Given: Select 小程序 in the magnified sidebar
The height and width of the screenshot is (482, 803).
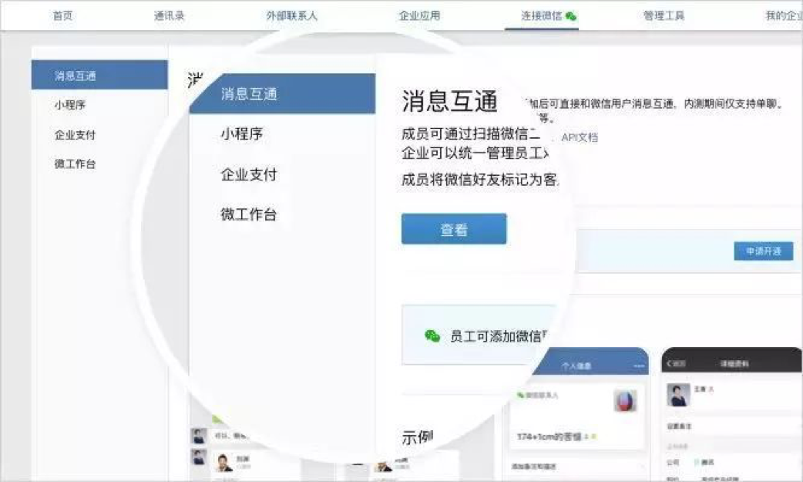Looking at the screenshot, I should pyautogui.click(x=242, y=134).
